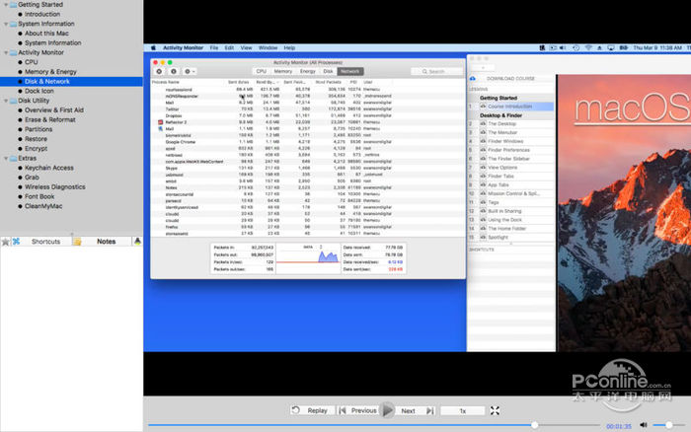Sort by the Sent Bytes column header
The height and width of the screenshot is (432, 691).
(239, 82)
